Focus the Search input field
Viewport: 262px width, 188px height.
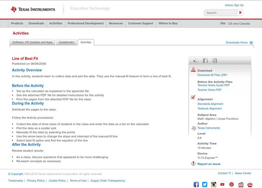(x=220, y=13)
